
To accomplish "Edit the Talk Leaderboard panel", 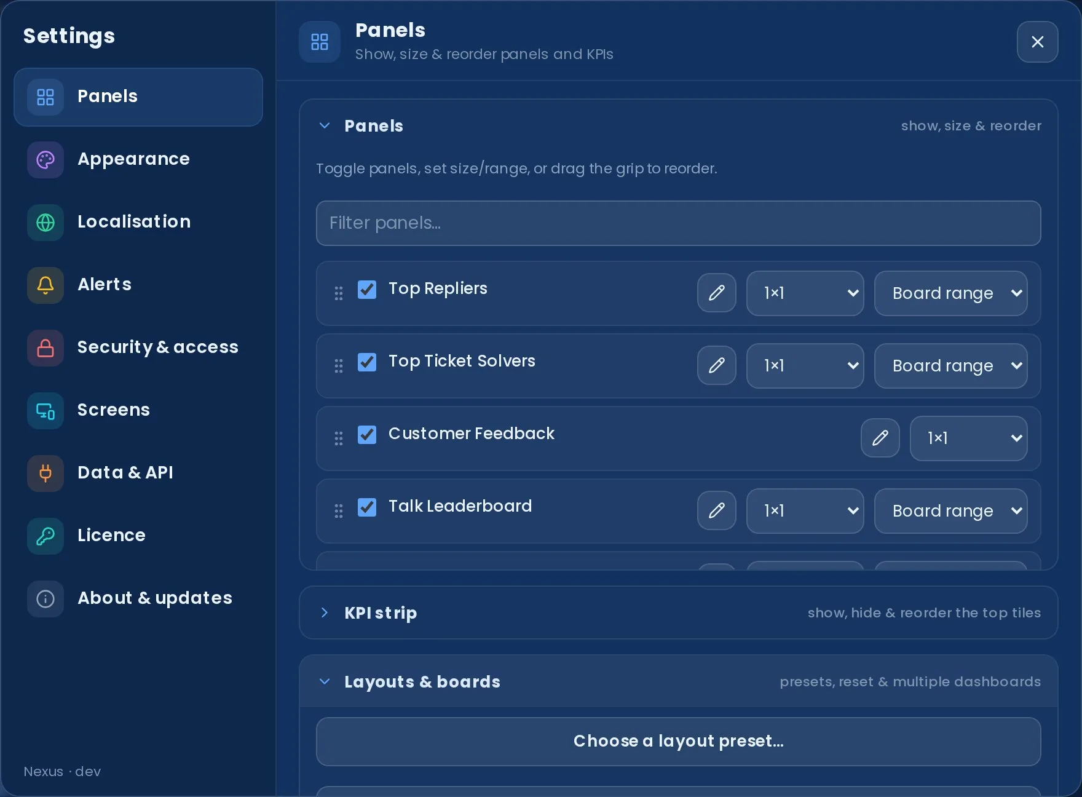I will click(717, 510).
